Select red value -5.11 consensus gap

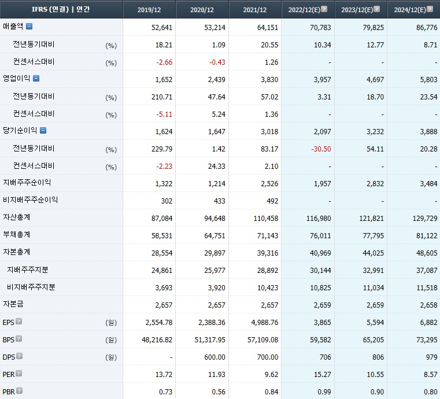click(x=164, y=114)
